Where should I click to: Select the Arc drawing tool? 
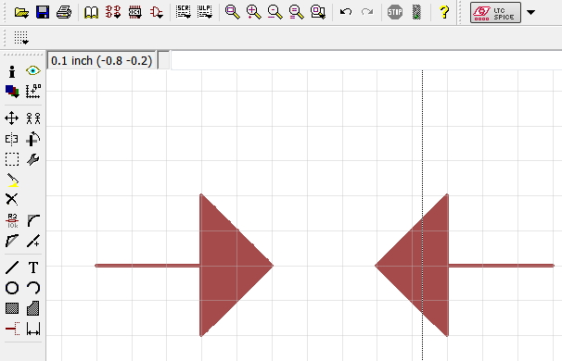tap(33, 288)
